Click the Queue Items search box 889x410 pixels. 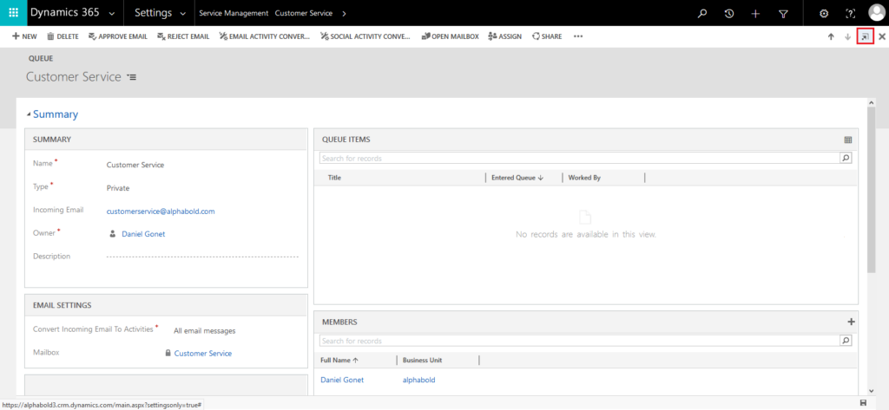tap(579, 158)
